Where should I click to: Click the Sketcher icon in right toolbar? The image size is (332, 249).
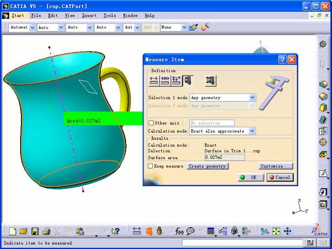(323, 173)
